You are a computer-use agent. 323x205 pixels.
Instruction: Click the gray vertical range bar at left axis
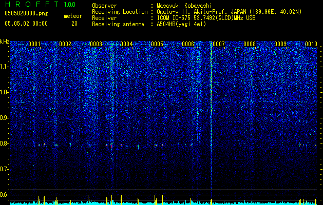(10, 159)
